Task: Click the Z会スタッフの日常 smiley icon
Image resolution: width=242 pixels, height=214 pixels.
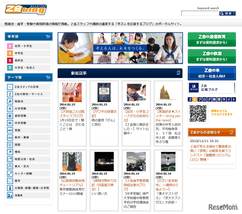Action: 10,87
